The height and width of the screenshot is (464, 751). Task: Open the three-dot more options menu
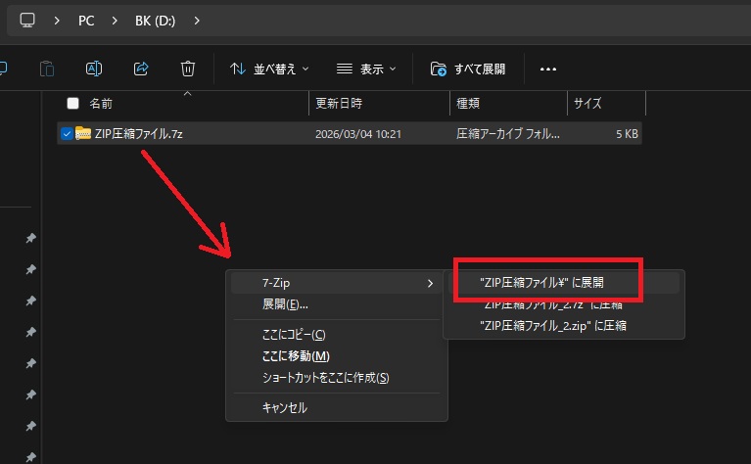point(548,69)
